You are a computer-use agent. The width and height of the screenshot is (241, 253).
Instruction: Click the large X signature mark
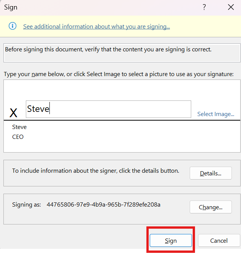coord(13,113)
